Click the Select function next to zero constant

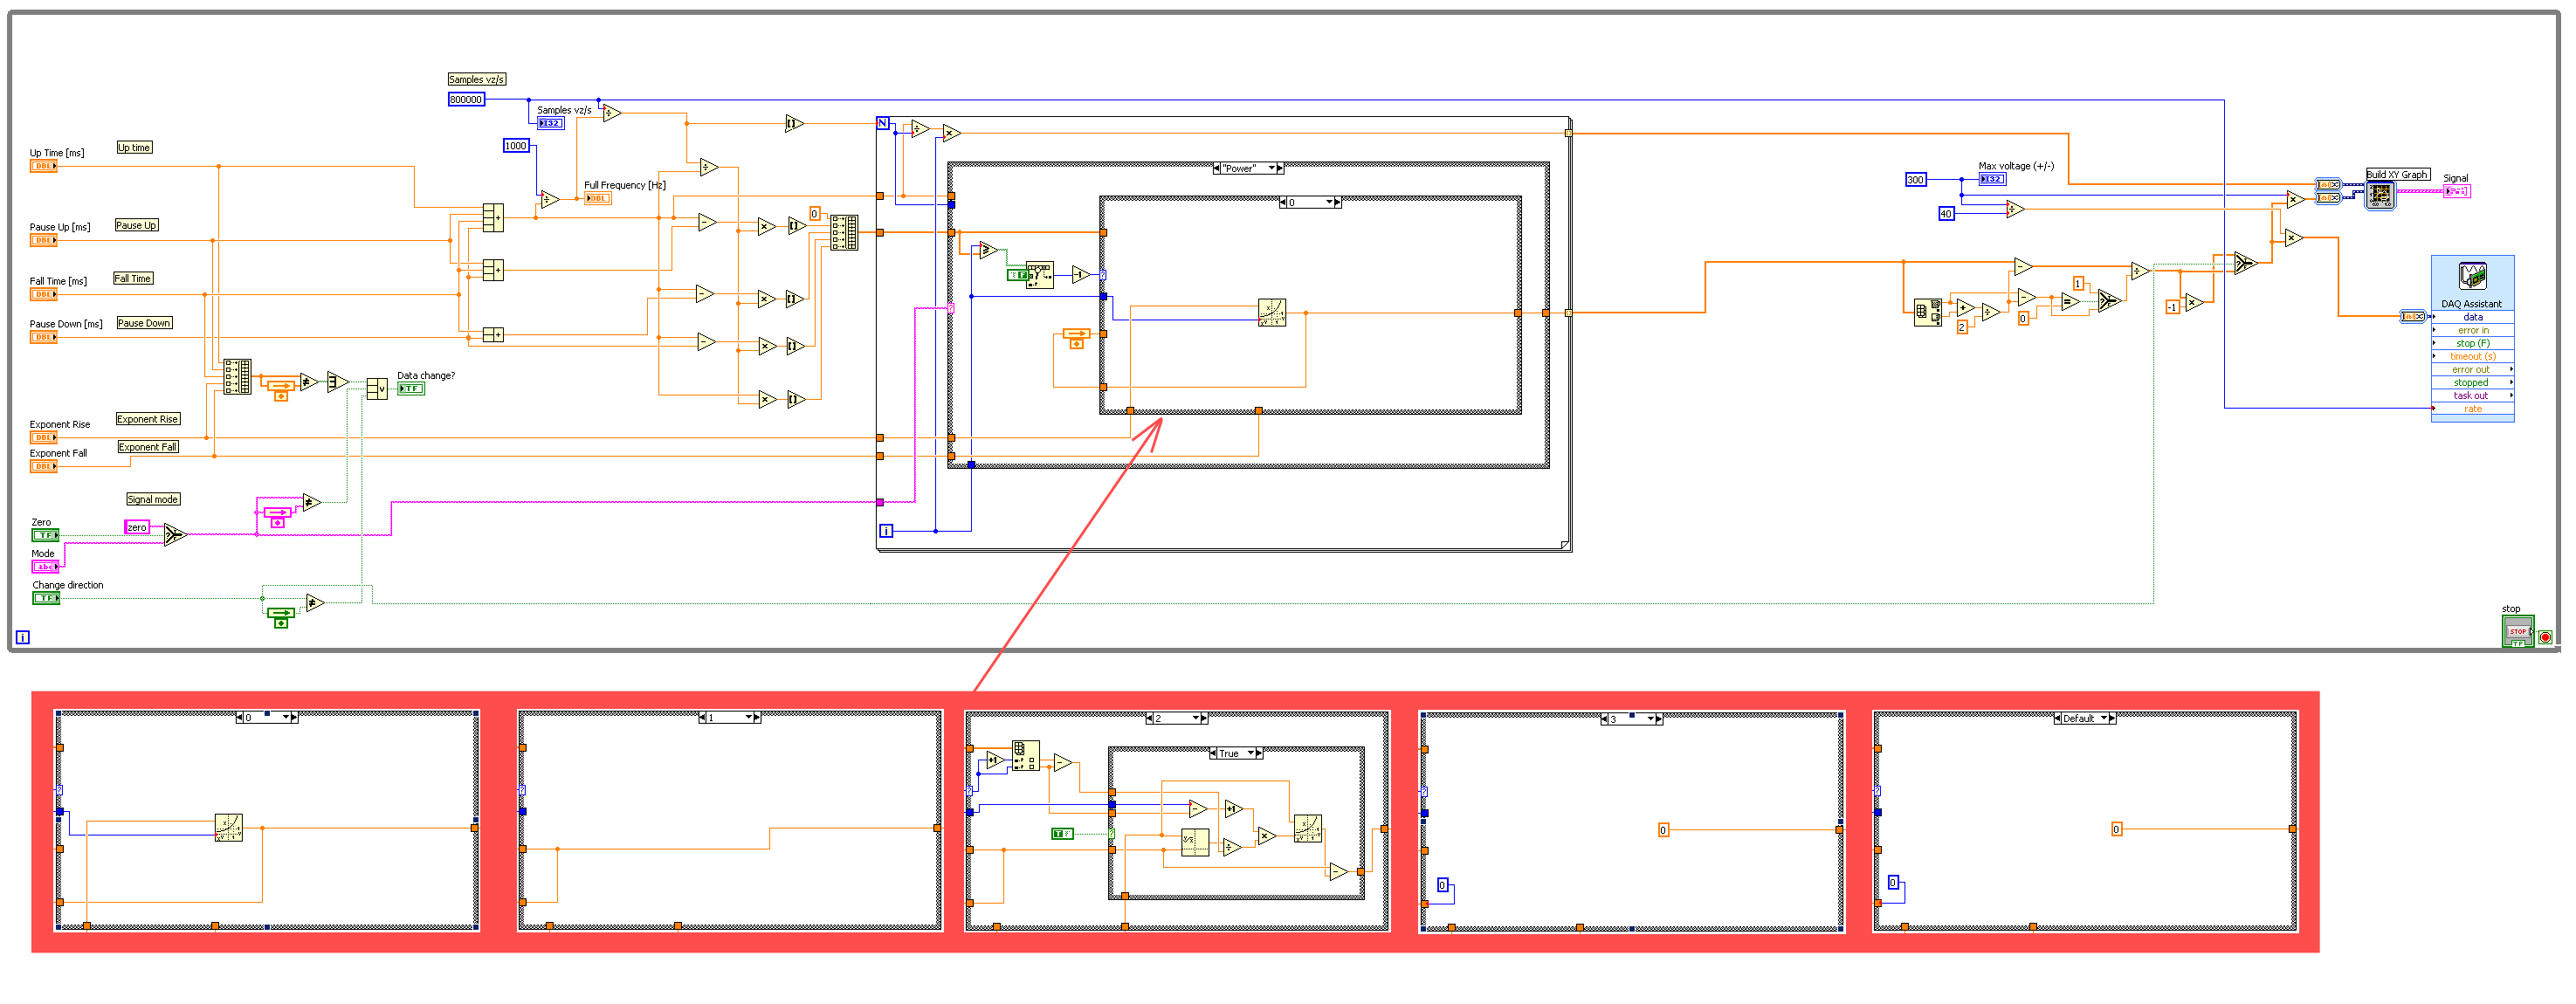[176, 535]
